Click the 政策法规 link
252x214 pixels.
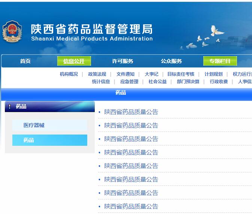pos(97,74)
